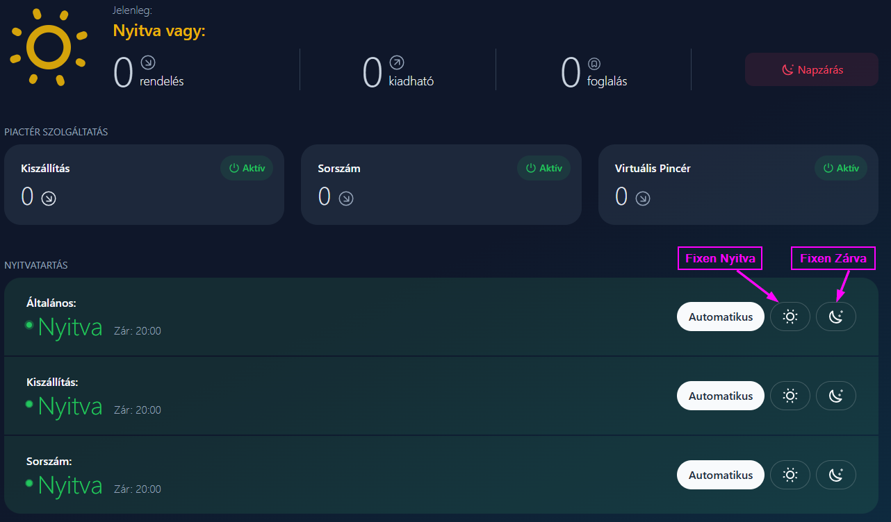Open the kiadható arrow icon
This screenshot has width=891, height=522.
[396, 62]
